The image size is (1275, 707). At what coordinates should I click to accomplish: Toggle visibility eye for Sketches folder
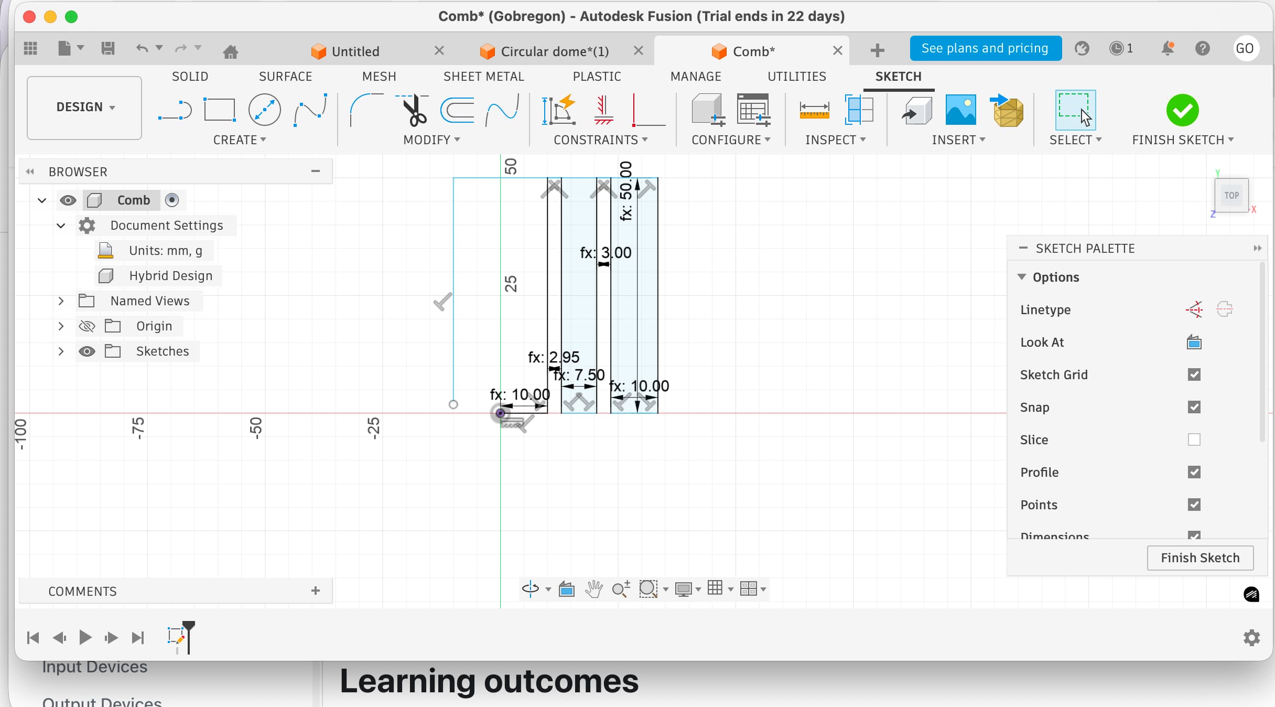(87, 351)
